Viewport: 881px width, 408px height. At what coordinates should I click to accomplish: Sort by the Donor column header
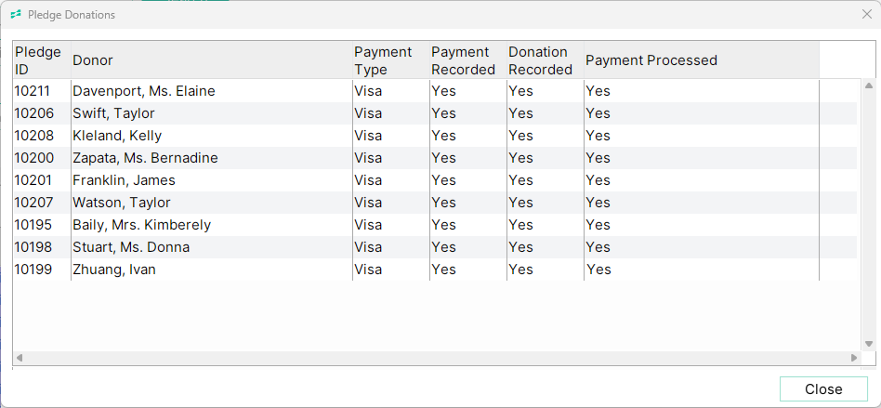pos(212,60)
